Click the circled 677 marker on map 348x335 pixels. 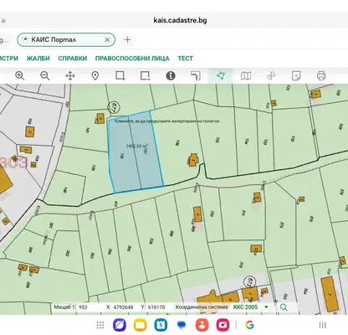pos(114,107)
